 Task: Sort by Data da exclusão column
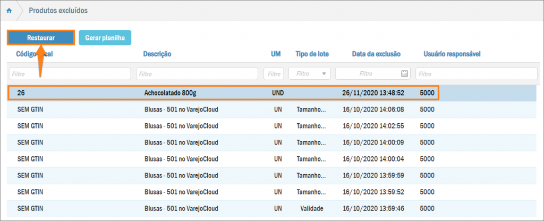pyautogui.click(x=376, y=54)
